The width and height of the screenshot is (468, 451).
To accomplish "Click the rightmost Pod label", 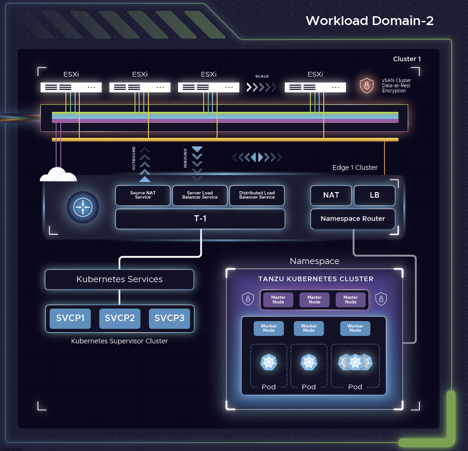I will (x=355, y=387).
